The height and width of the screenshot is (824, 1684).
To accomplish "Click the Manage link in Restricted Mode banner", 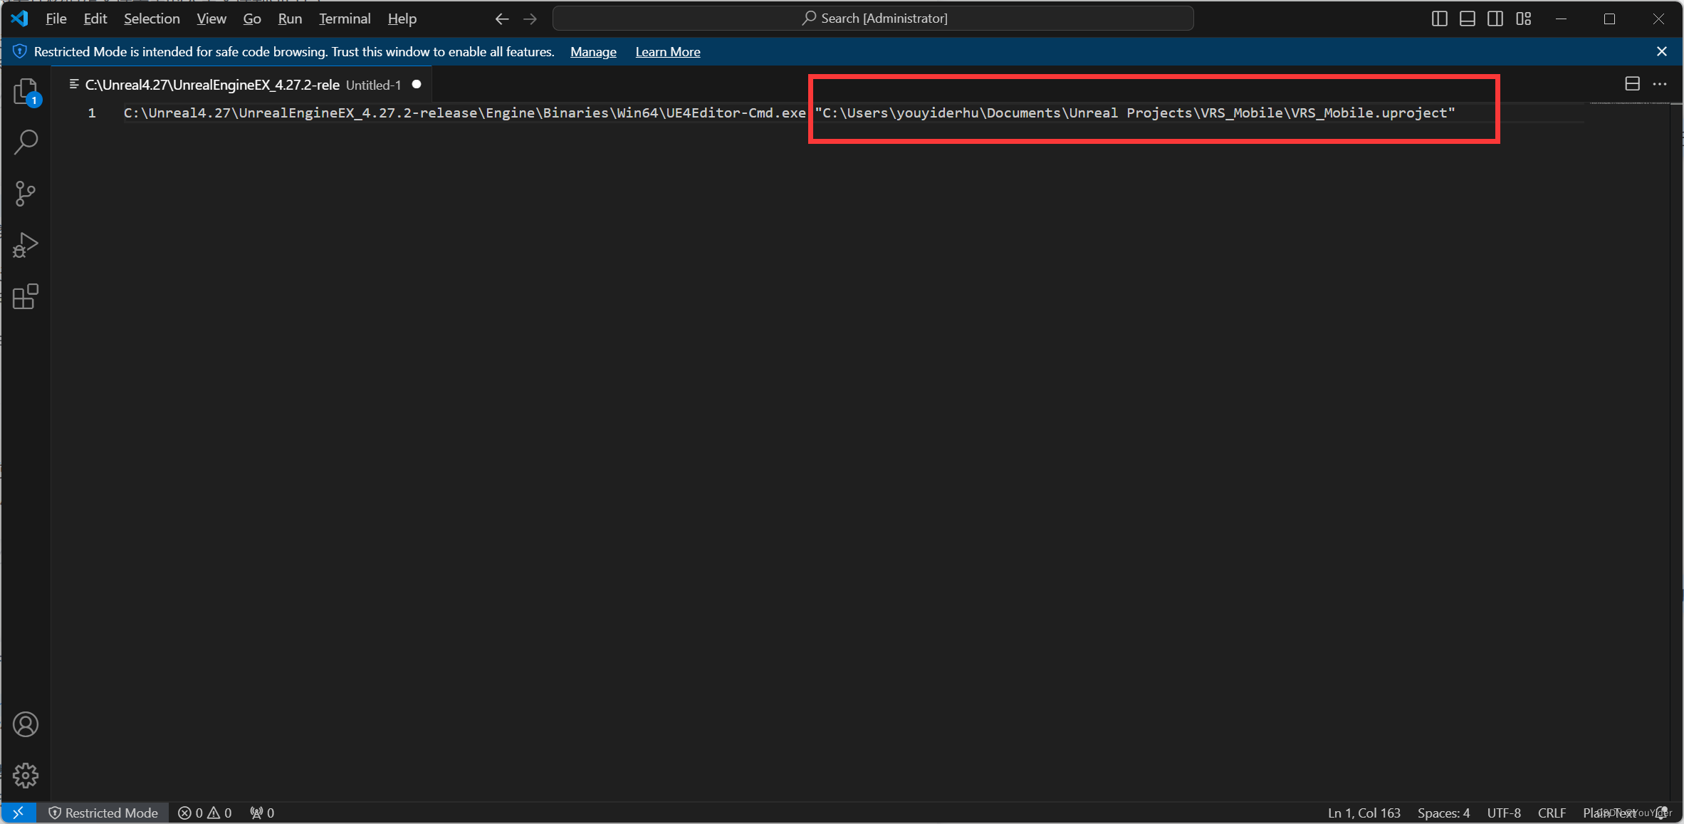I will pyautogui.click(x=592, y=51).
